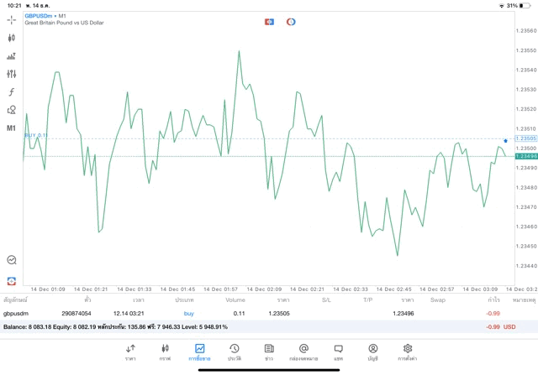Sort by Swap column header
Screen dimensions: 538x375
[438, 300]
